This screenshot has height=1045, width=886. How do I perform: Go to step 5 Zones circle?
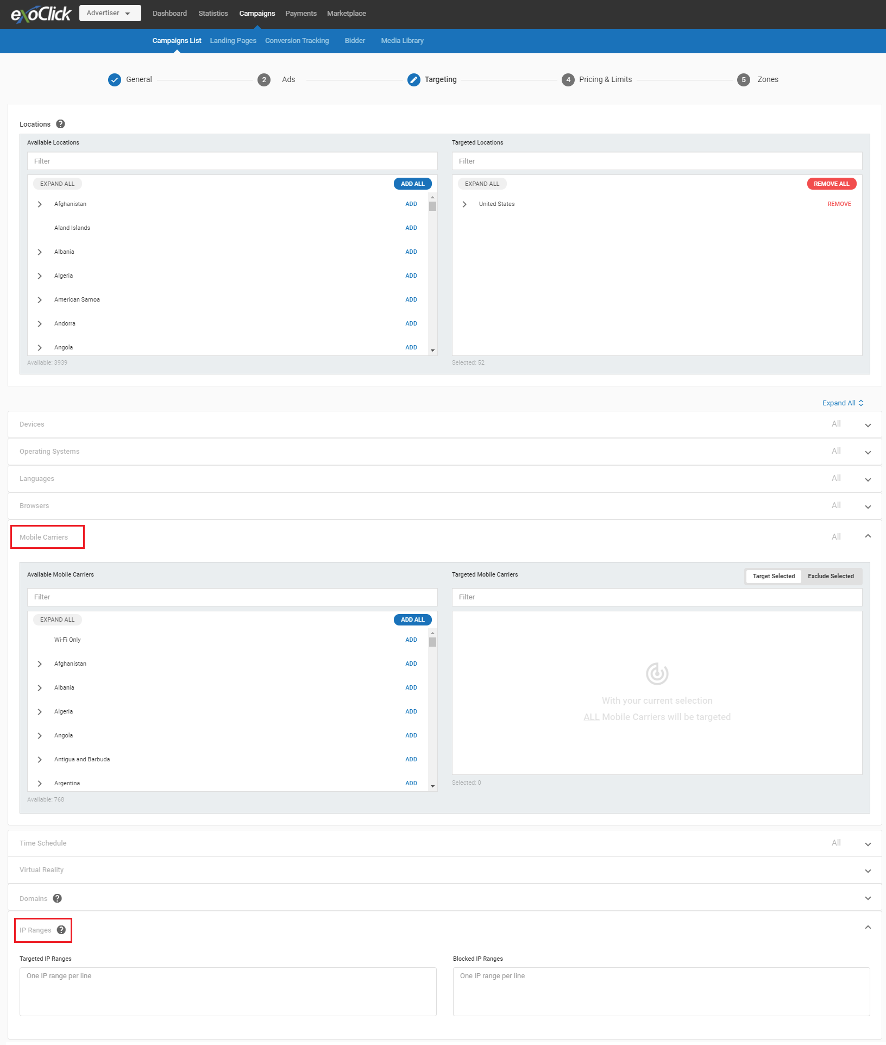pyautogui.click(x=744, y=80)
